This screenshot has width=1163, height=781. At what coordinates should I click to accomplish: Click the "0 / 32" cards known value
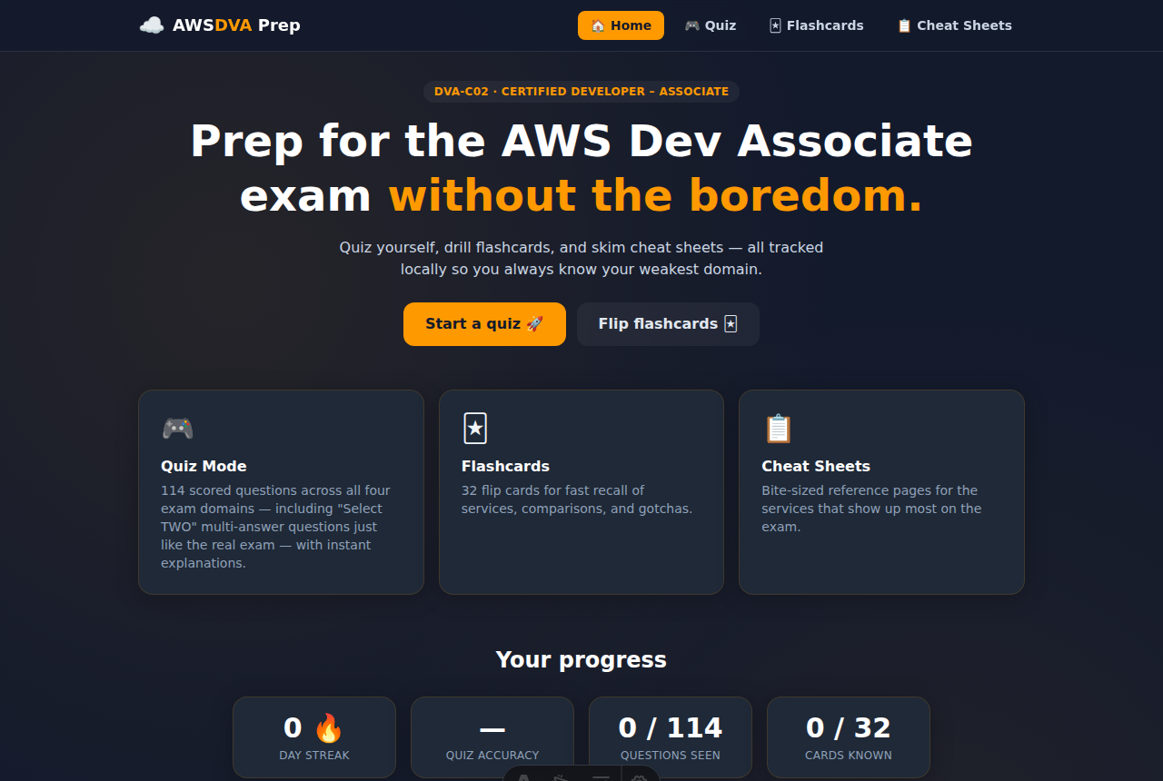(849, 728)
